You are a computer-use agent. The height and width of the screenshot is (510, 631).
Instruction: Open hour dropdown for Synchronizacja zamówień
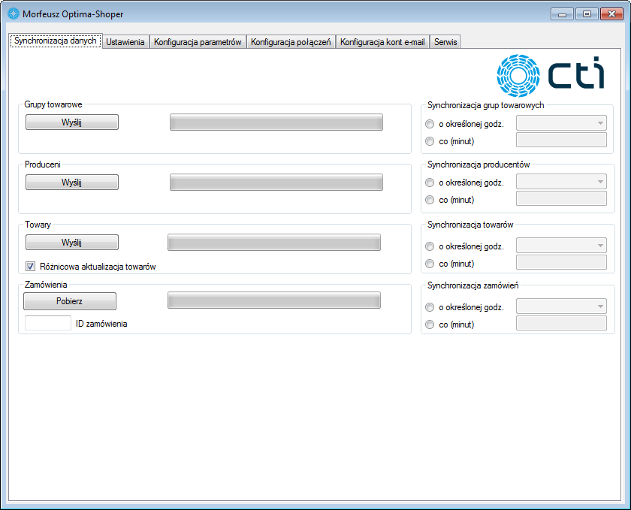[561, 306]
